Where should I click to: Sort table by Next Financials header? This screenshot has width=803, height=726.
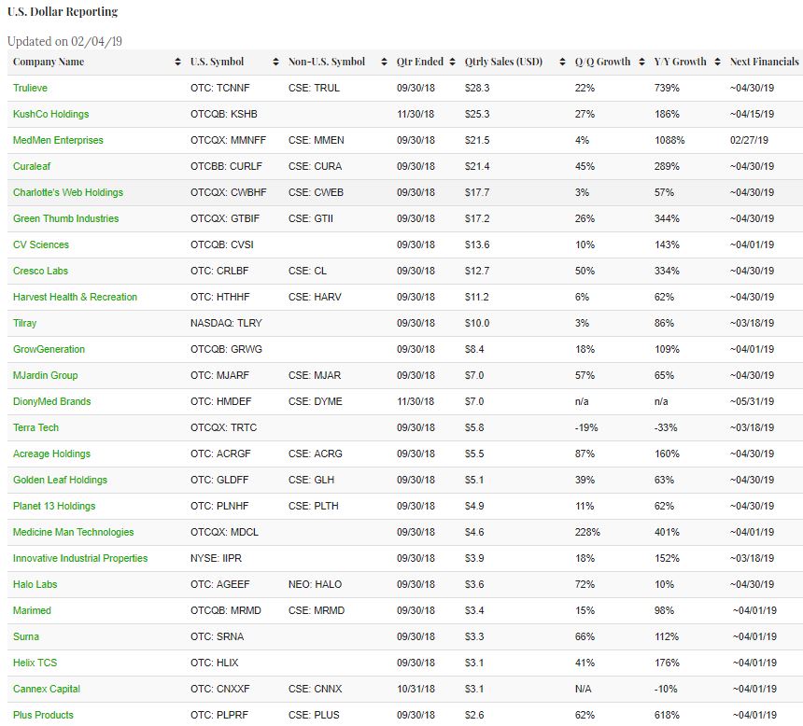tap(764, 63)
